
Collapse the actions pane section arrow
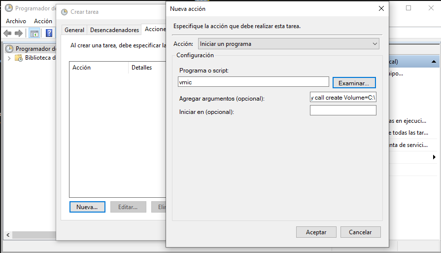coord(434,62)
